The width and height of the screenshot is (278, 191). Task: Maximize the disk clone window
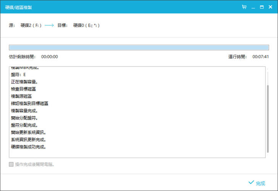[262, 7]
